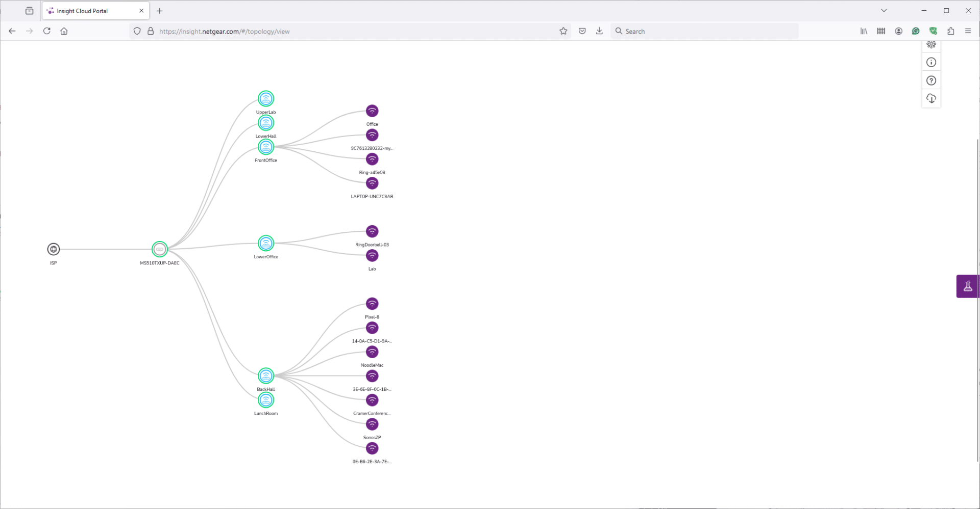This screenshot has height=509, width=980.
Task: Select the FrontOffice access point node
Action: click(x=266, y=147)
